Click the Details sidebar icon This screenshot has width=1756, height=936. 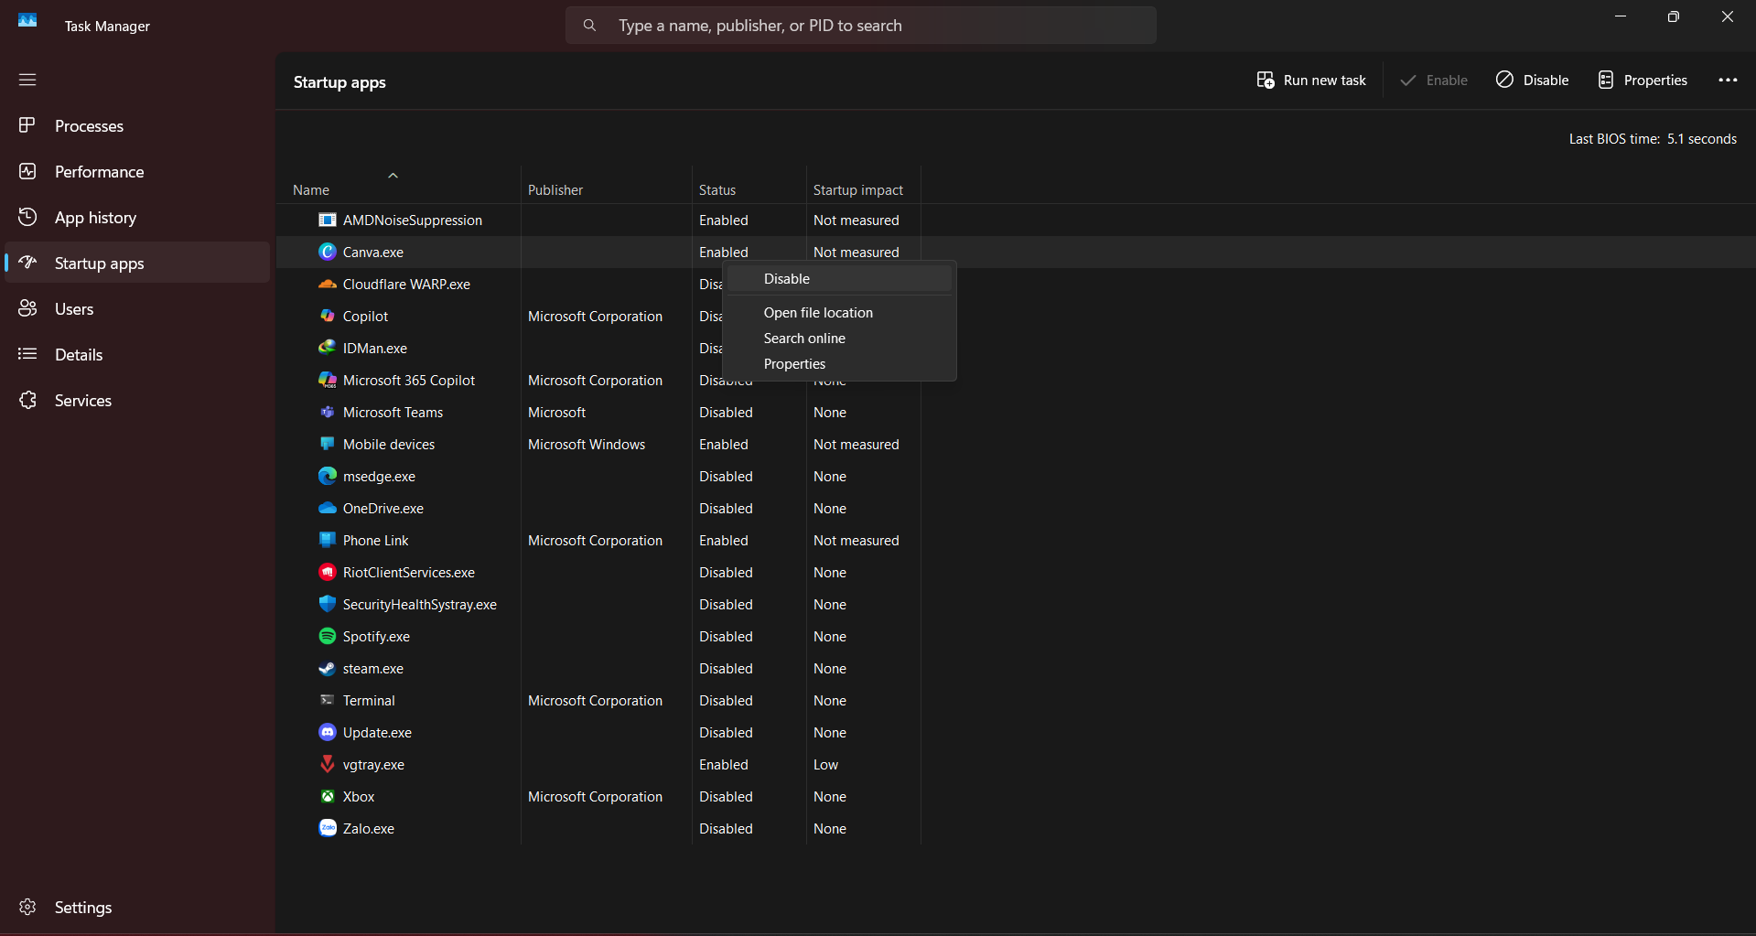(27, 354)
